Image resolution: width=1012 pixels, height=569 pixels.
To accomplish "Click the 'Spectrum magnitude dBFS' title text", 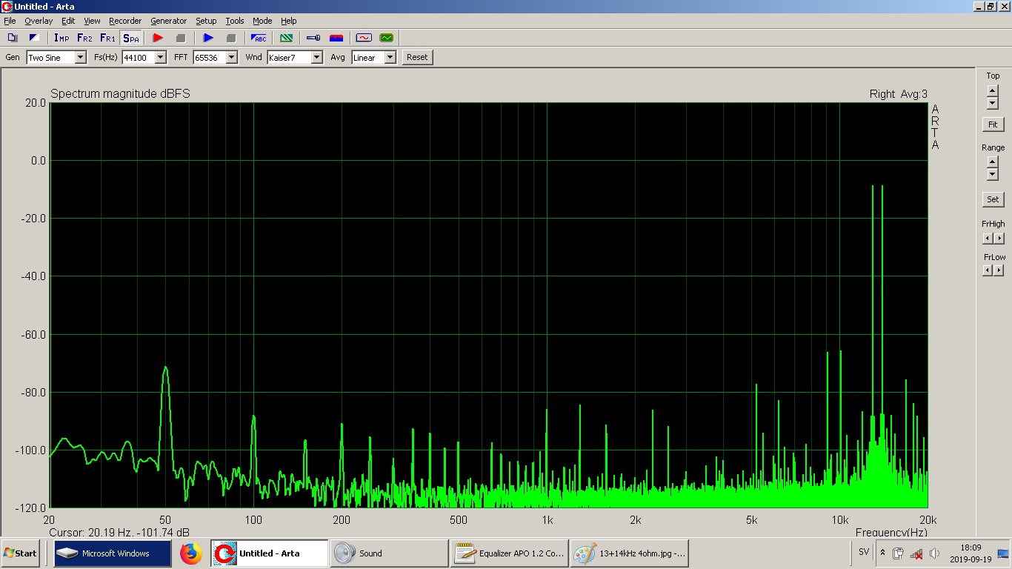I will click(120, 94).
